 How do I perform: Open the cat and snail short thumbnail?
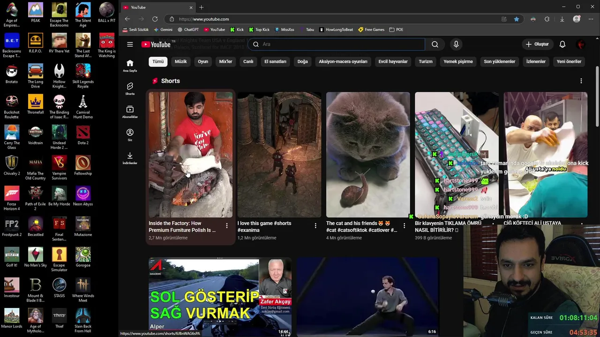click(x=368, y=154)
